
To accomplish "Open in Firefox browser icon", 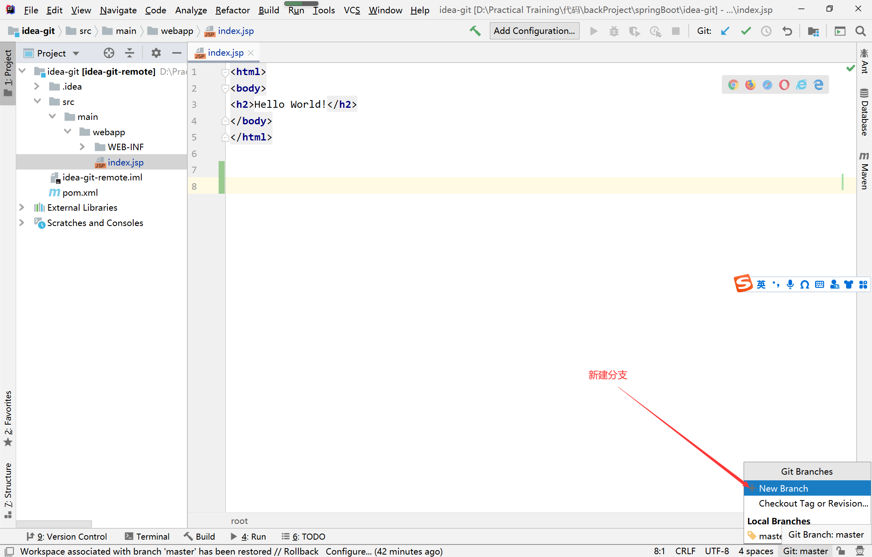I will pyautogui.click(x=750, y=85).
